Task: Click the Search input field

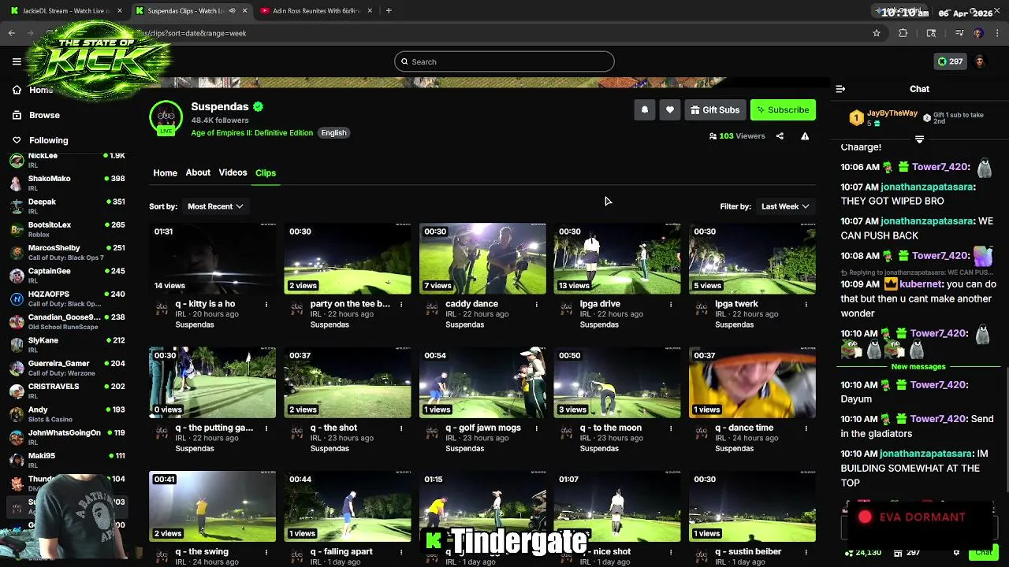Action: [504, 61]
